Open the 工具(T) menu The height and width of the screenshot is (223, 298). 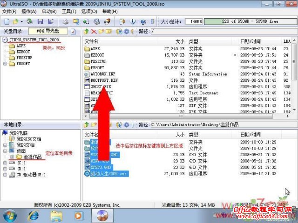(69, 12)
